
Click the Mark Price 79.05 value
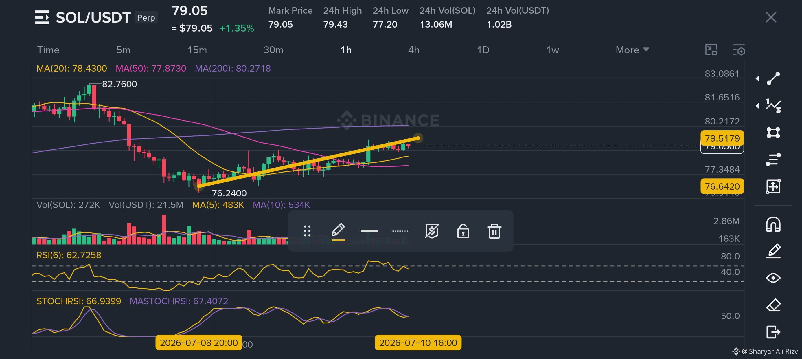pyautogui.click(x=281, y=24)
